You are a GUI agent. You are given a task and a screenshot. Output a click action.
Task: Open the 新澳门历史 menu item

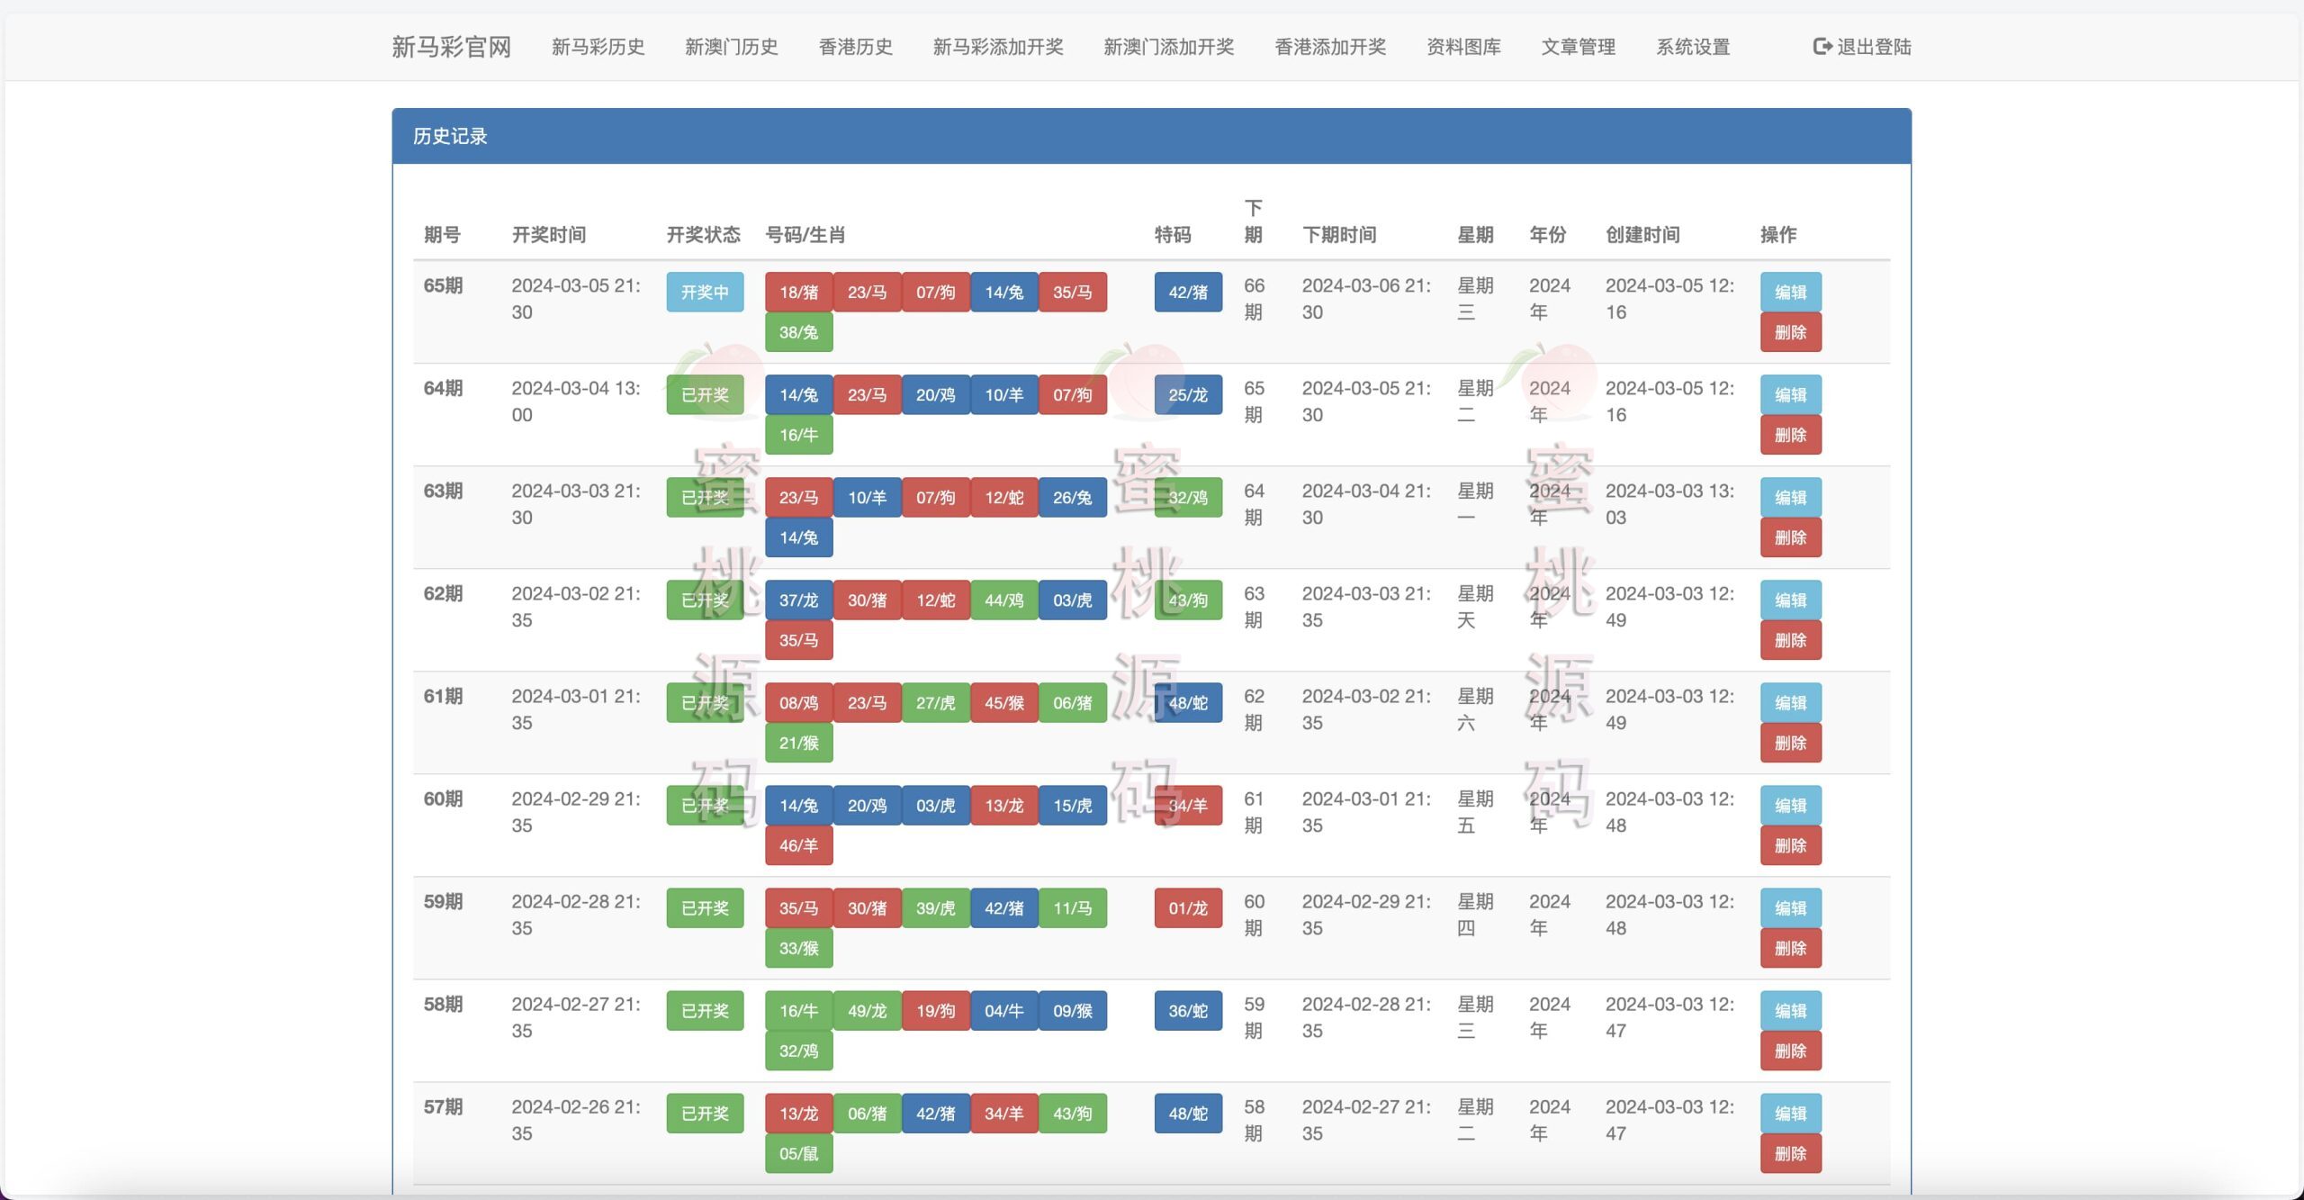731,47
